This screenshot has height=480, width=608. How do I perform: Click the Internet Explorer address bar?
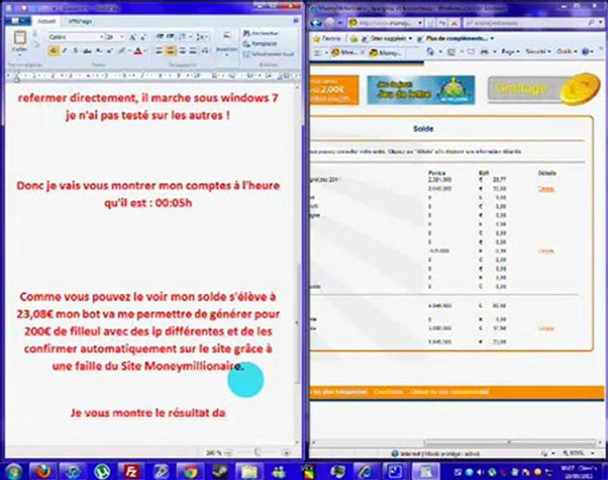click(386, 23)
